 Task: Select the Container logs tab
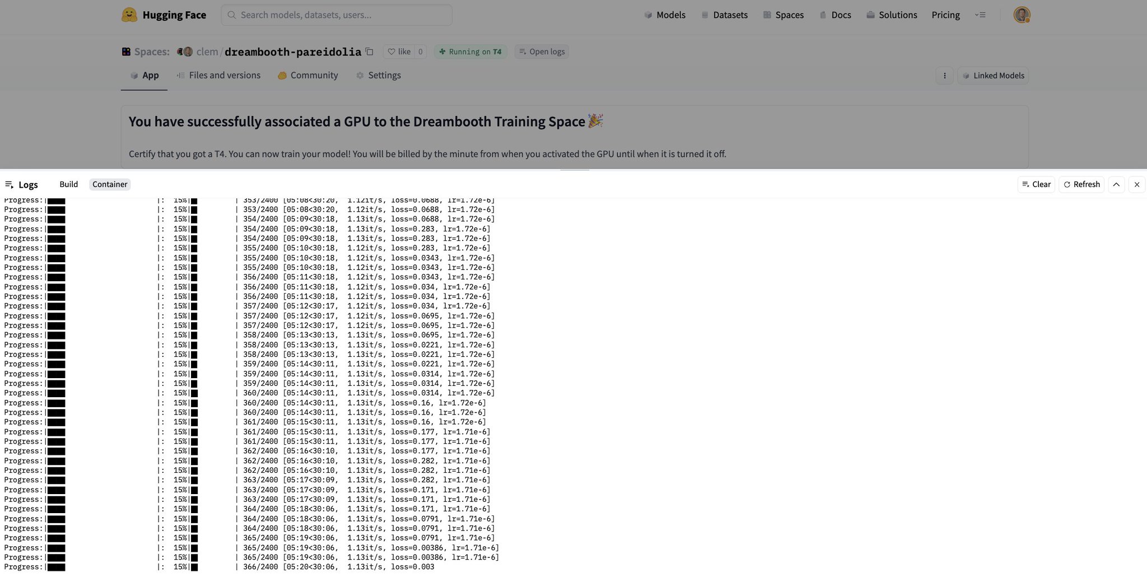(110, 184)
